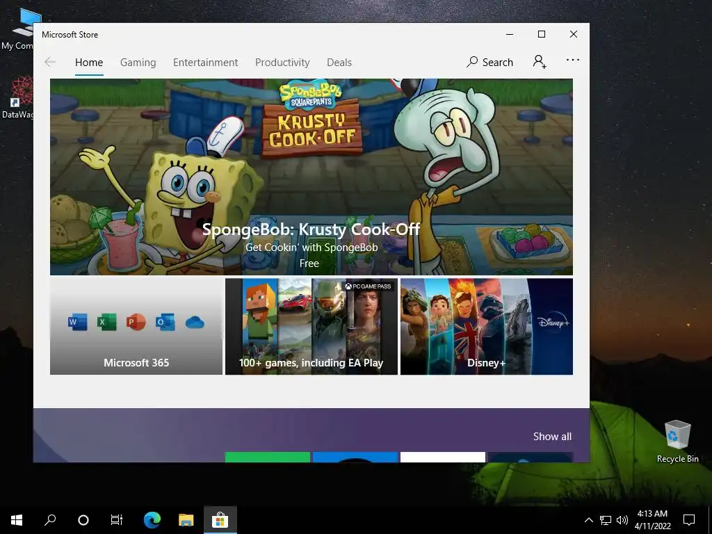Screen dimensions: 712x534
Task: Go back with the back arrow
Action: pyautogui.click(x=50, y=62)
